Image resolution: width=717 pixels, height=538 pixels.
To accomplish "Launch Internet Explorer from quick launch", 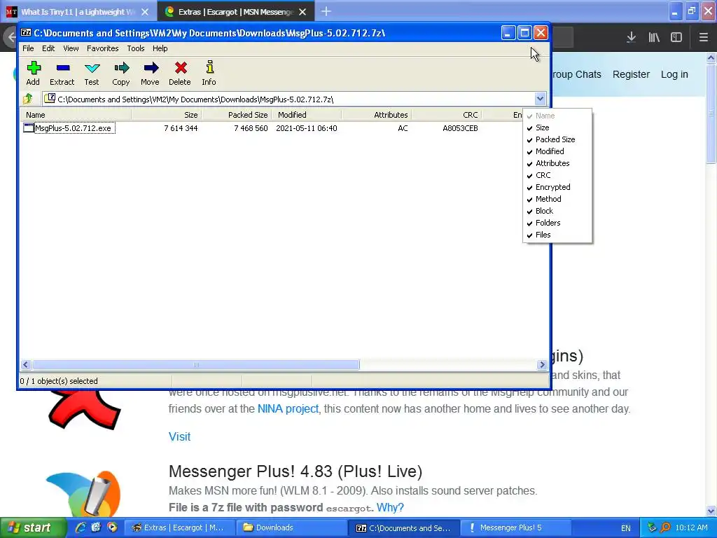I will click(x=81, y=527).
